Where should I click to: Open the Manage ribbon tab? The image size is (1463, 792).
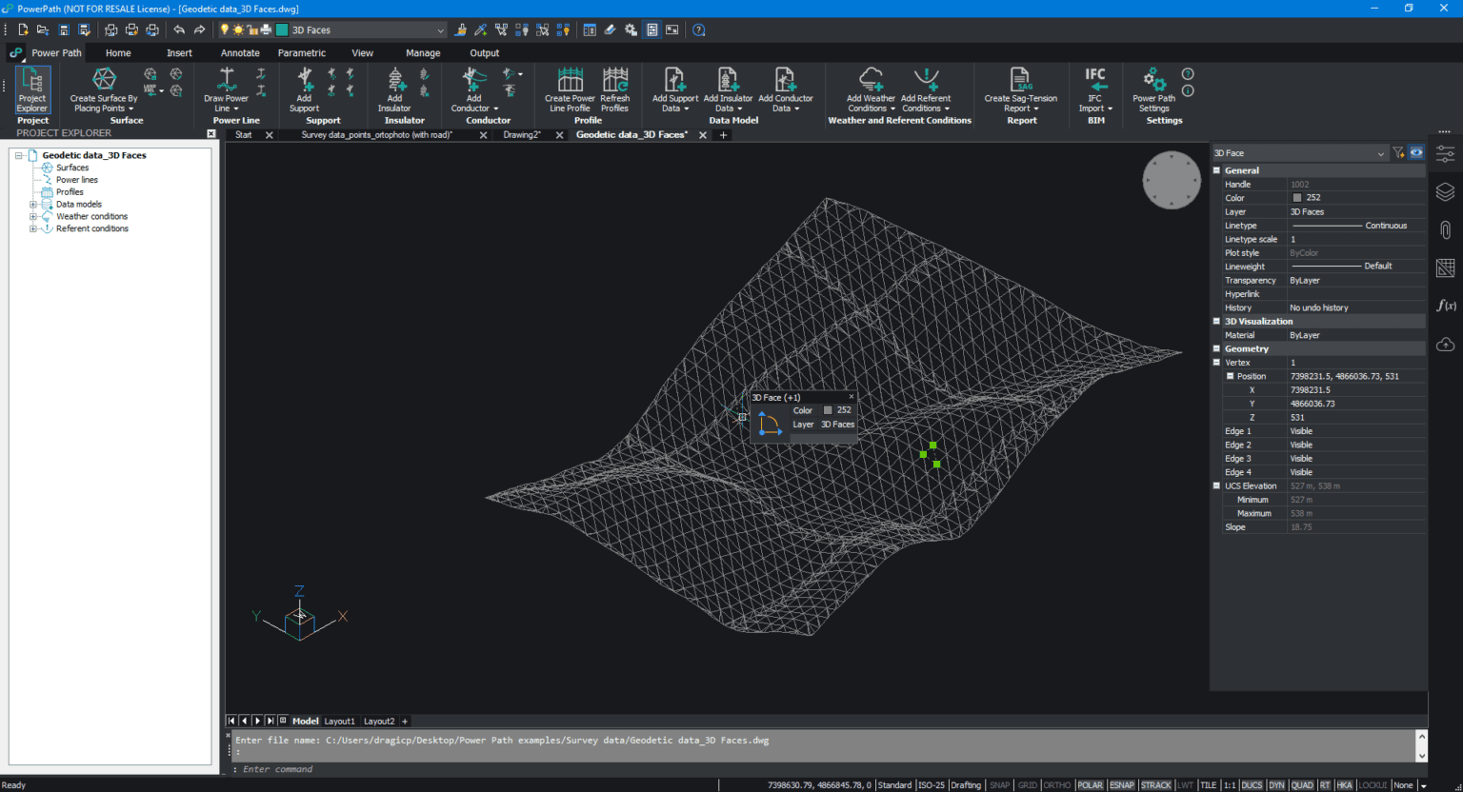click(x=423, y=53)
